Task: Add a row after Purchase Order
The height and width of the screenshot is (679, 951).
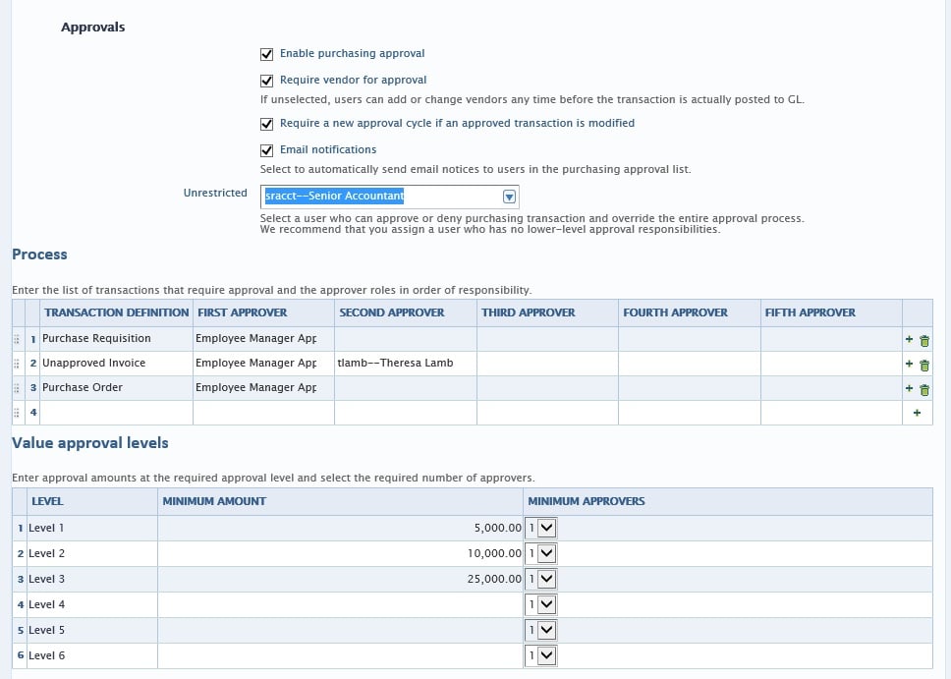Action: (909, 388)
